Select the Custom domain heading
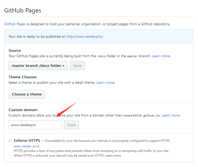Image resolution: width=198 pixels, height=167 pixels. coord(23,110)
